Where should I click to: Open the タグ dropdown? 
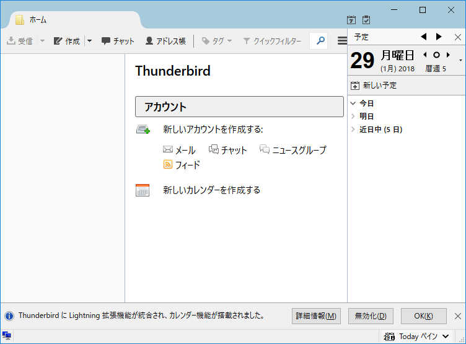[217, 41]
